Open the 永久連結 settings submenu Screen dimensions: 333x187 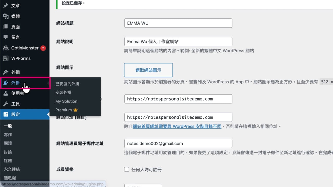pyautogui.click(x=12, y=169)
